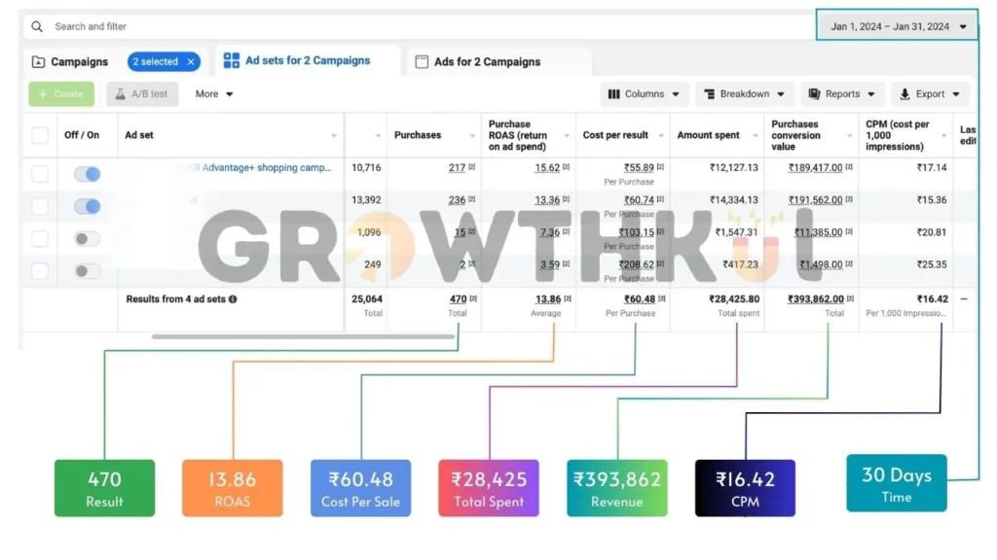Open the date range Jan 1 – Jan 31 dropdown
997x560 pixels.
[x=897, y=27]
